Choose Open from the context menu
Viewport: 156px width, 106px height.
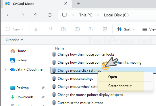113,77
